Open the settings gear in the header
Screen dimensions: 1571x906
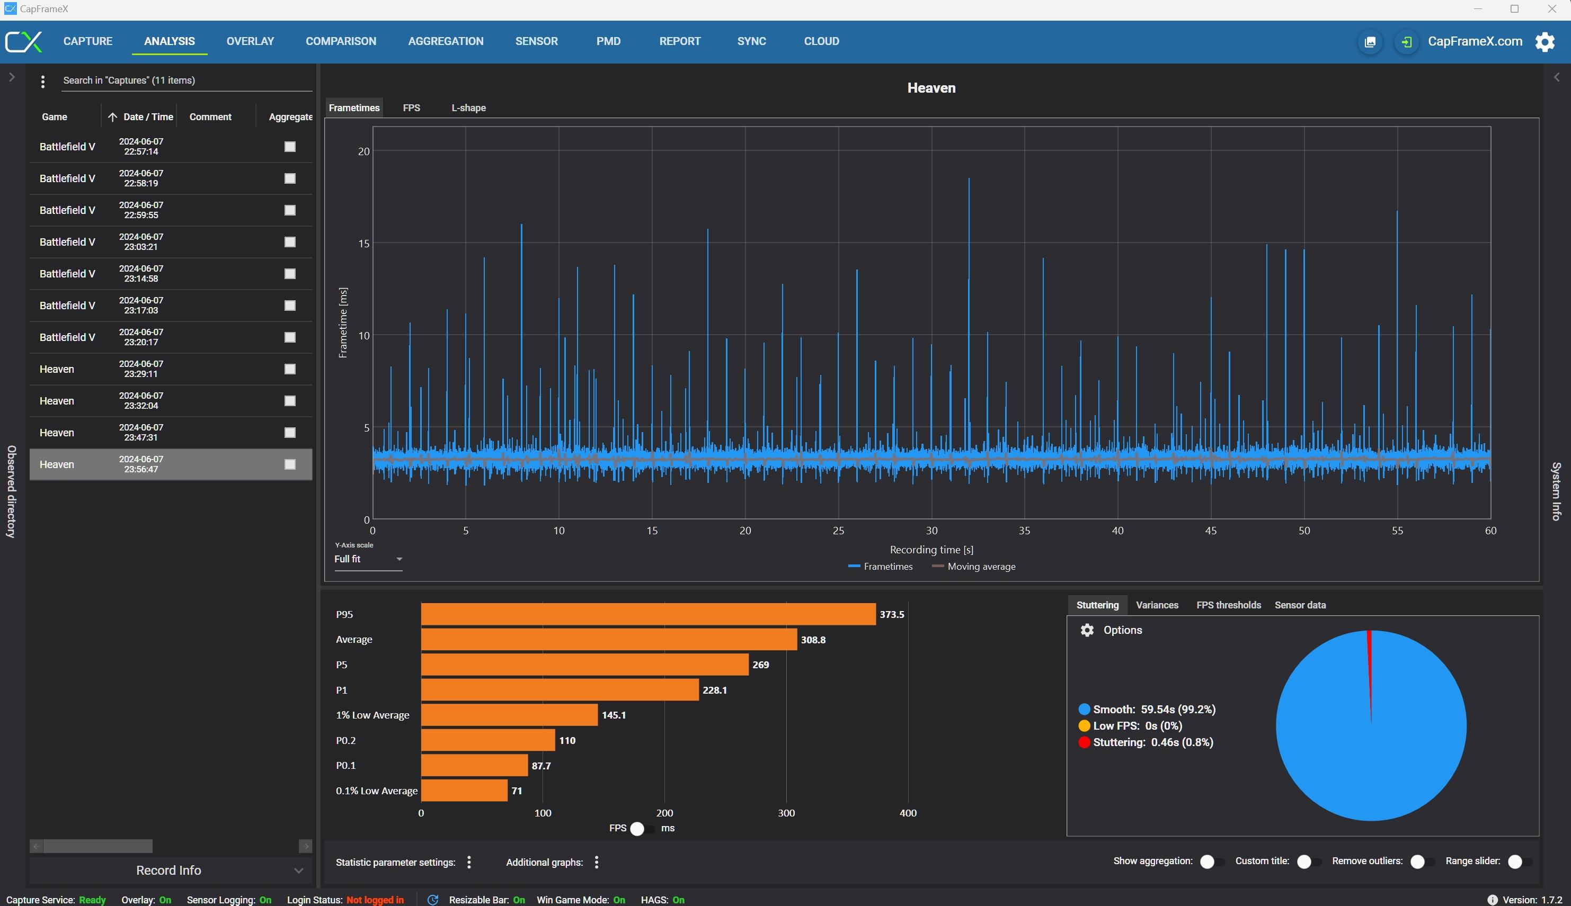click(1545, 42)
